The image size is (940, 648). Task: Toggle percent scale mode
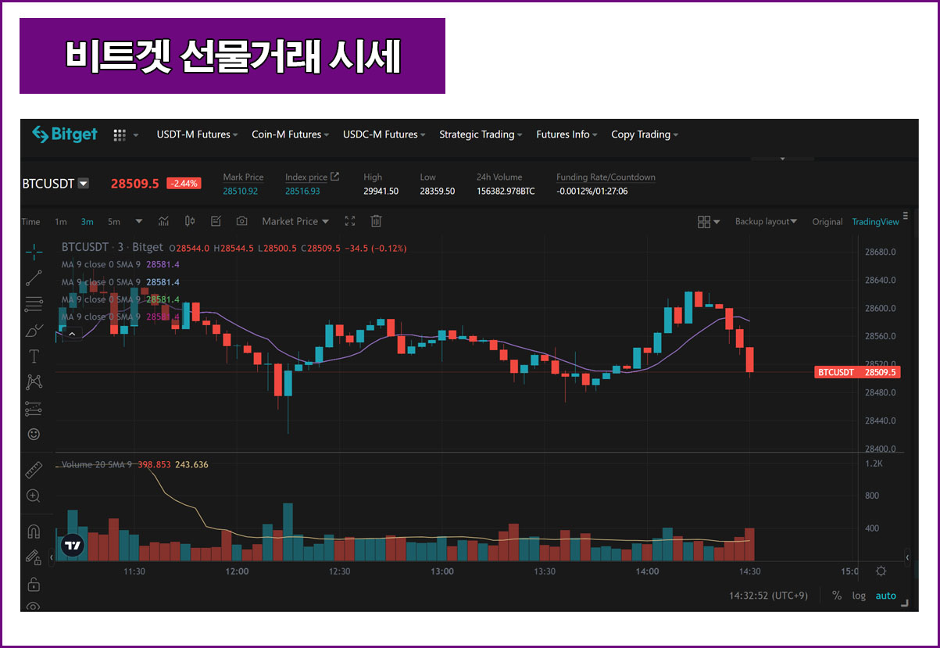(837, 596)
